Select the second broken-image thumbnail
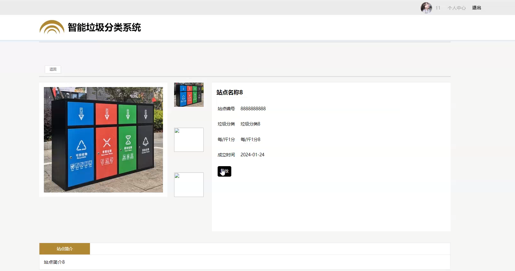The height and width of the screenshot is (271, 515). coord(189,140)
